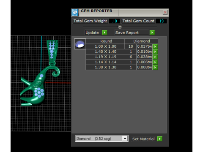Click the green arrow for 1.14 X 1.14 row

pos(155,62)
